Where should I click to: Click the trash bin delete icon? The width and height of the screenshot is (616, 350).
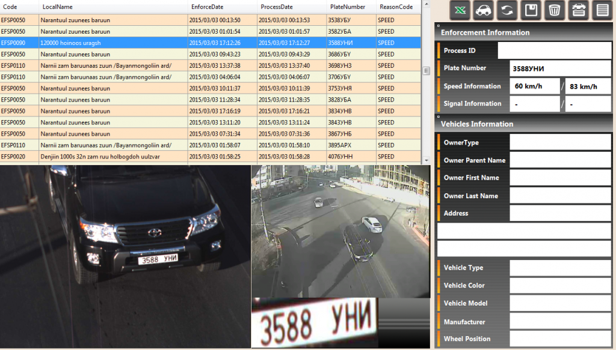tap(554, 10)
